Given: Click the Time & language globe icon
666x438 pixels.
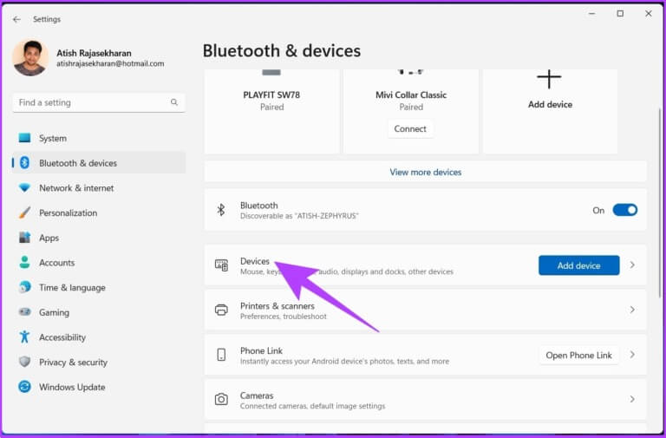Looking at the screenshot, I should (24, 287).
